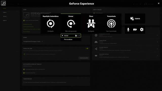
Task: Click the share icon in the in-game overlay section
Action: click(24, 54)
